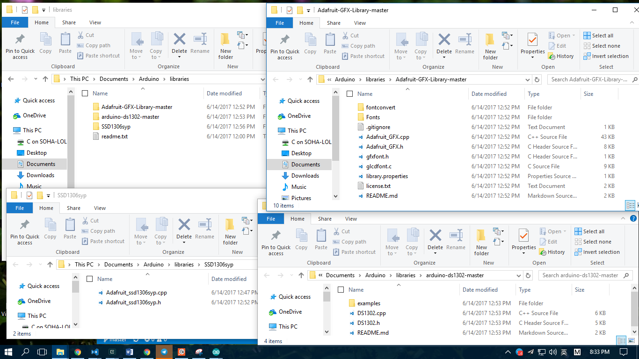
Task: Click Copy path in SSD1306syp ribbon
Action: click(98, 231)
